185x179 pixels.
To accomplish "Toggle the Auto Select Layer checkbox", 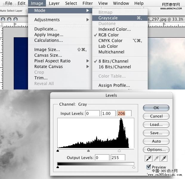I will pyautogui.click(x=27, y=11).
